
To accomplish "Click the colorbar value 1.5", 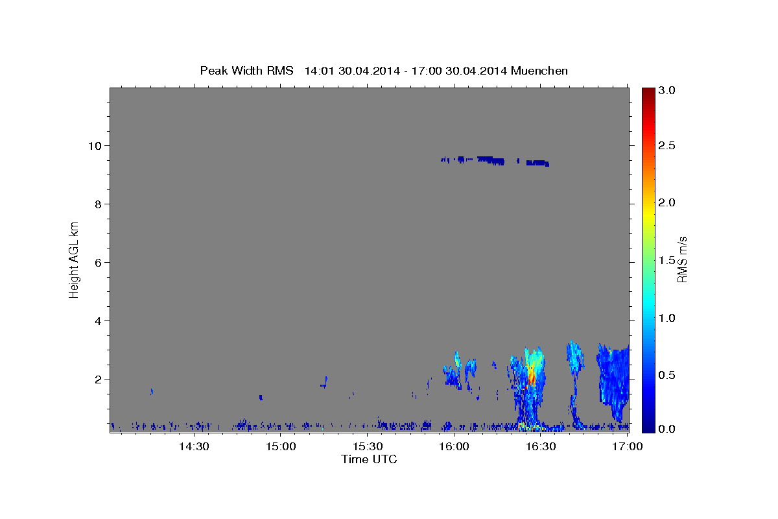I will click(x=667, y=260).
